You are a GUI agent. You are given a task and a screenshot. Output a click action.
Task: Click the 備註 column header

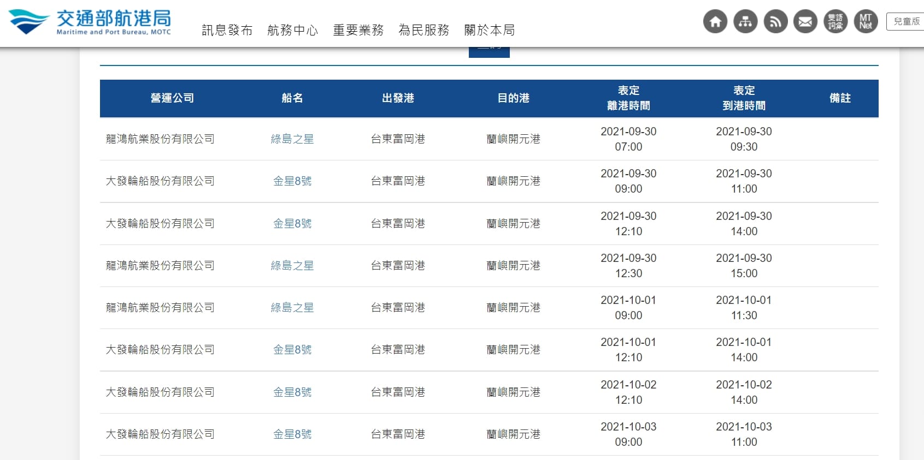tap(840, 98)
